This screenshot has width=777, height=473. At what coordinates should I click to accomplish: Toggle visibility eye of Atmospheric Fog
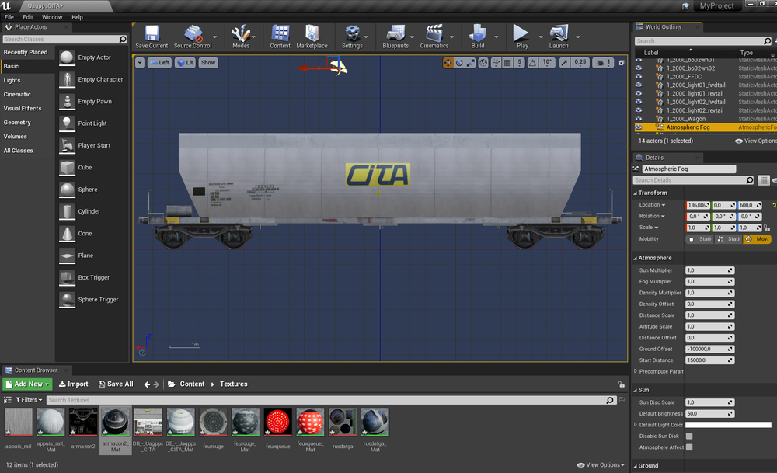click(x=639, y=127)
